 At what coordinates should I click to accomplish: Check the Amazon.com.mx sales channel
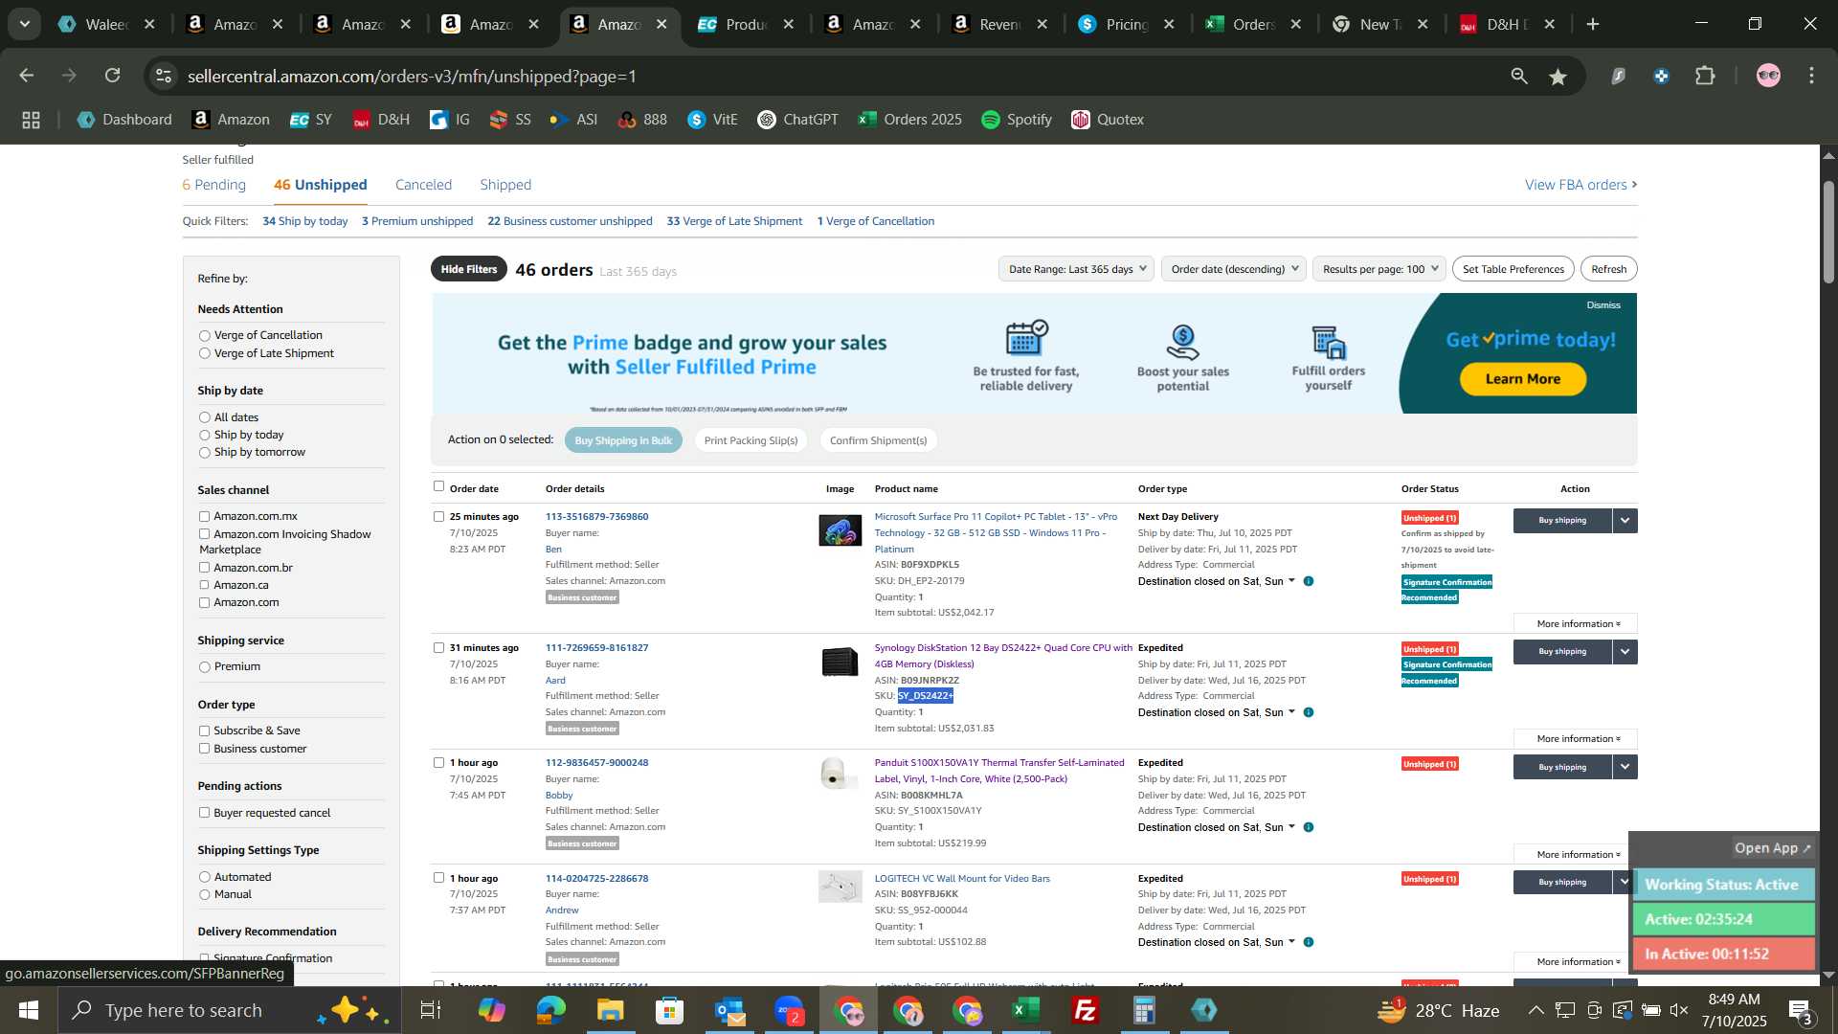pos(204,517)
